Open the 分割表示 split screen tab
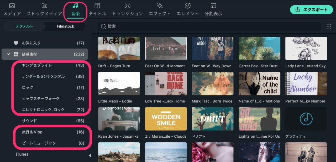The image size is (336, 162). pyautogui.click(x=213, y=10)
